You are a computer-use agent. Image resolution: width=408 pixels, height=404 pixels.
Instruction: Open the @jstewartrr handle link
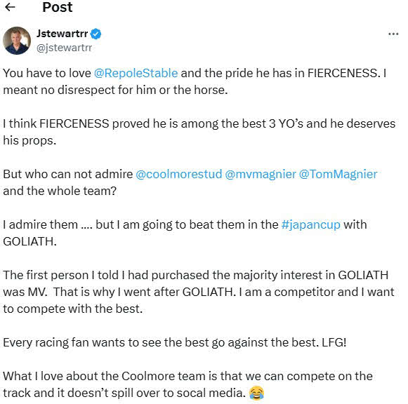click(65, 48)
